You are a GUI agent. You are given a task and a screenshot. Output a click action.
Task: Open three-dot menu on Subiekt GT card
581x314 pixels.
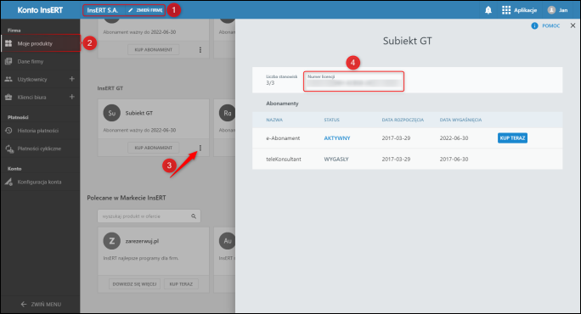[200, 148]
